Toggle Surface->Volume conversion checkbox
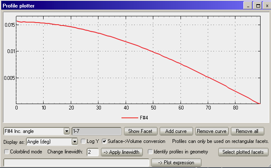Viewport: 271px width, 168px height. tap(104, 142)
